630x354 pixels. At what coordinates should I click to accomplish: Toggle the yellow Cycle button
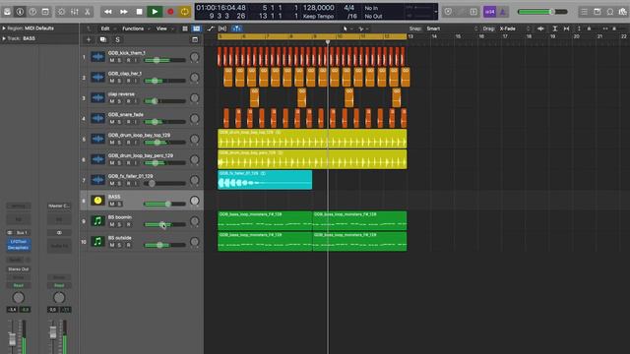coord(184,12)
